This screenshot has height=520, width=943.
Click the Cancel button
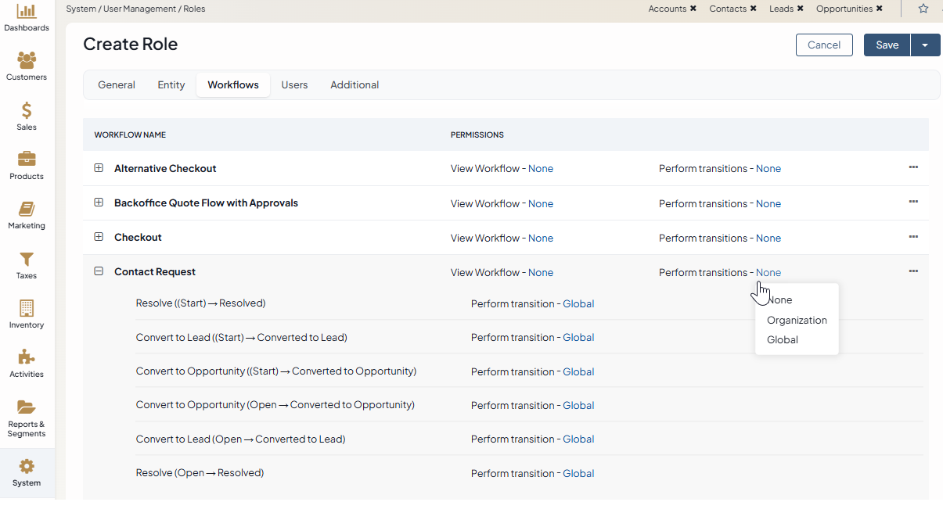tap(824, 45)
